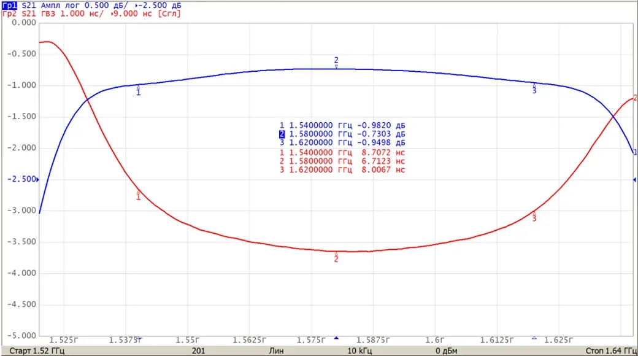Click the marker row reading 6.7123 нс
Viewport: 638px width, 356px height.
(x=342, y=161)
